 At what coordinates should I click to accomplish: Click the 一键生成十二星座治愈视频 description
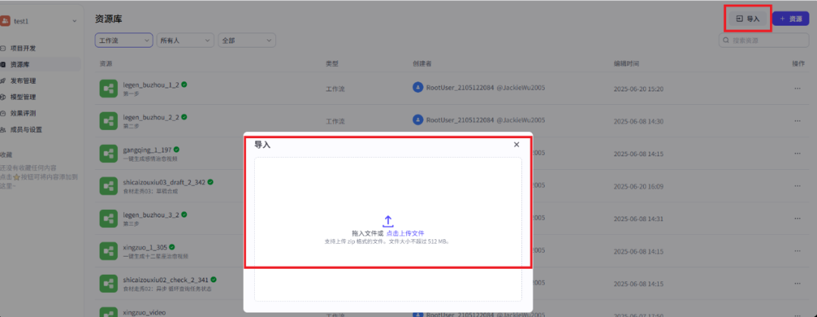tap(156, 256)
